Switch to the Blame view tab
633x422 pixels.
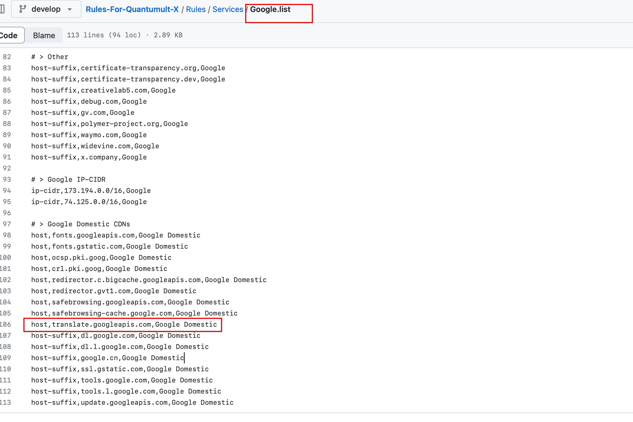click(44, 35)
